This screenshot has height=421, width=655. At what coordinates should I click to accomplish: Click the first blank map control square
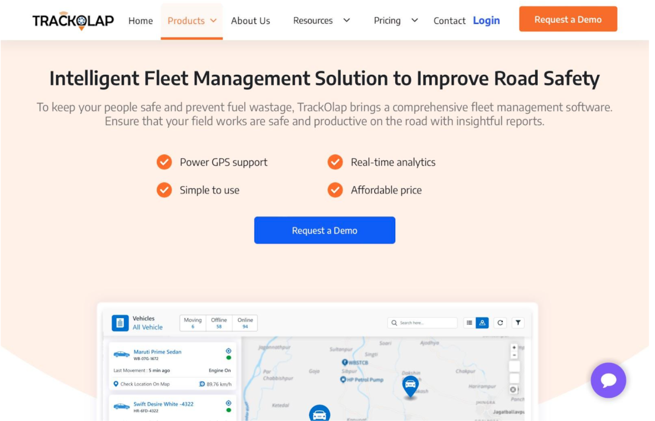point(514,366)
